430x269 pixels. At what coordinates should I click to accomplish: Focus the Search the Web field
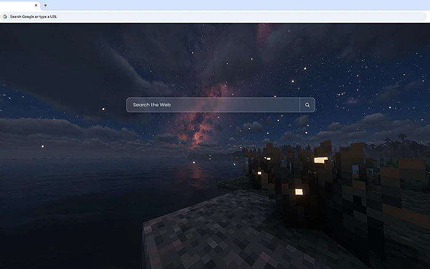[x=213, y=105]
